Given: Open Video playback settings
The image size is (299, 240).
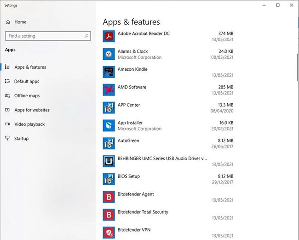Looking at the screenshot, I should pyautogui.click(x=29, y=124).
